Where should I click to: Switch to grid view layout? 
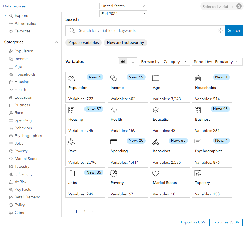point(123,61)
